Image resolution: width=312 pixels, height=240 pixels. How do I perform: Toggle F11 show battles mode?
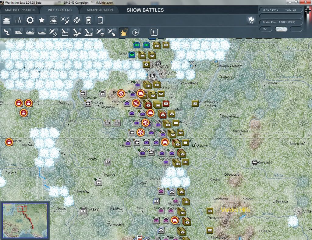124,32
